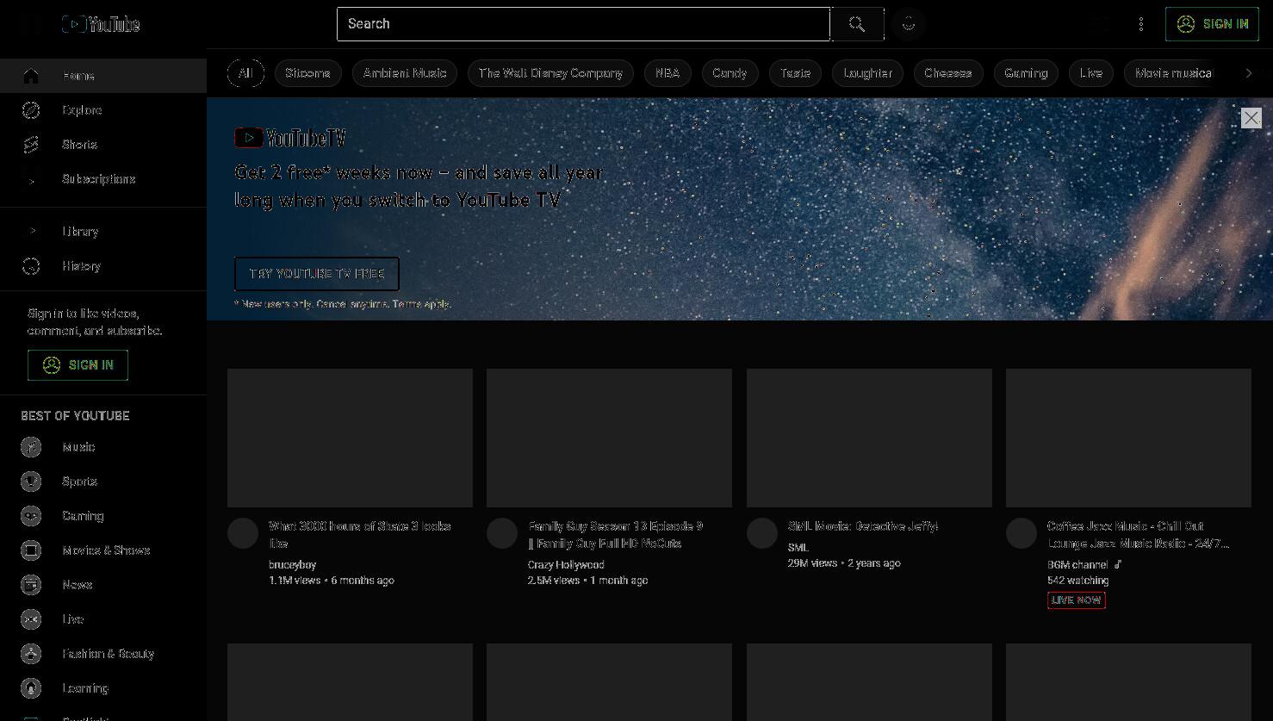The height and width of the screenshot is (721, 1273).
Task: Click bruceyboy channel name
Action: pyautogui.click(x=293, y=565)
